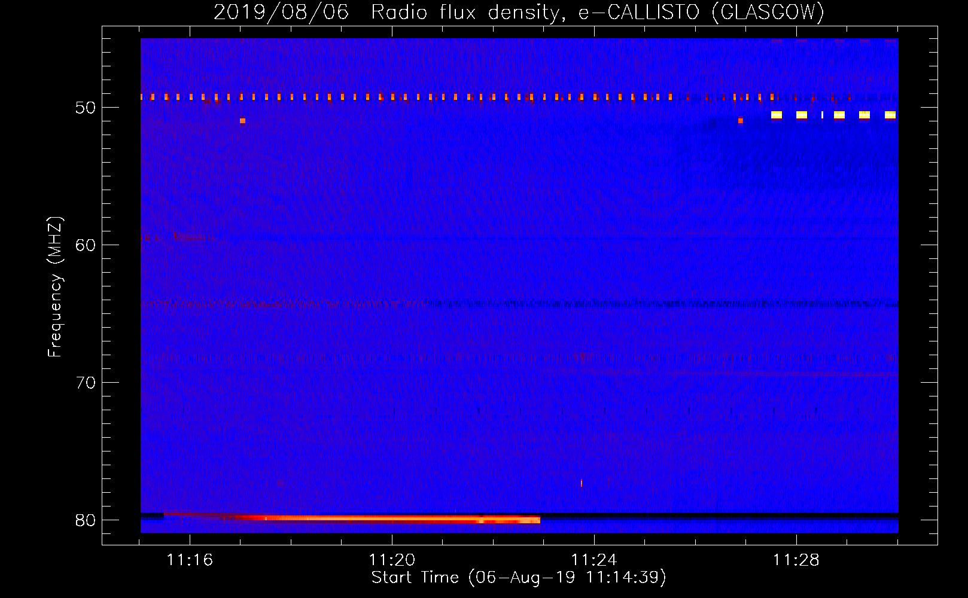Click the 70 frequency tick label
Screen dimensions: 968x598
[x=86, y=383]
